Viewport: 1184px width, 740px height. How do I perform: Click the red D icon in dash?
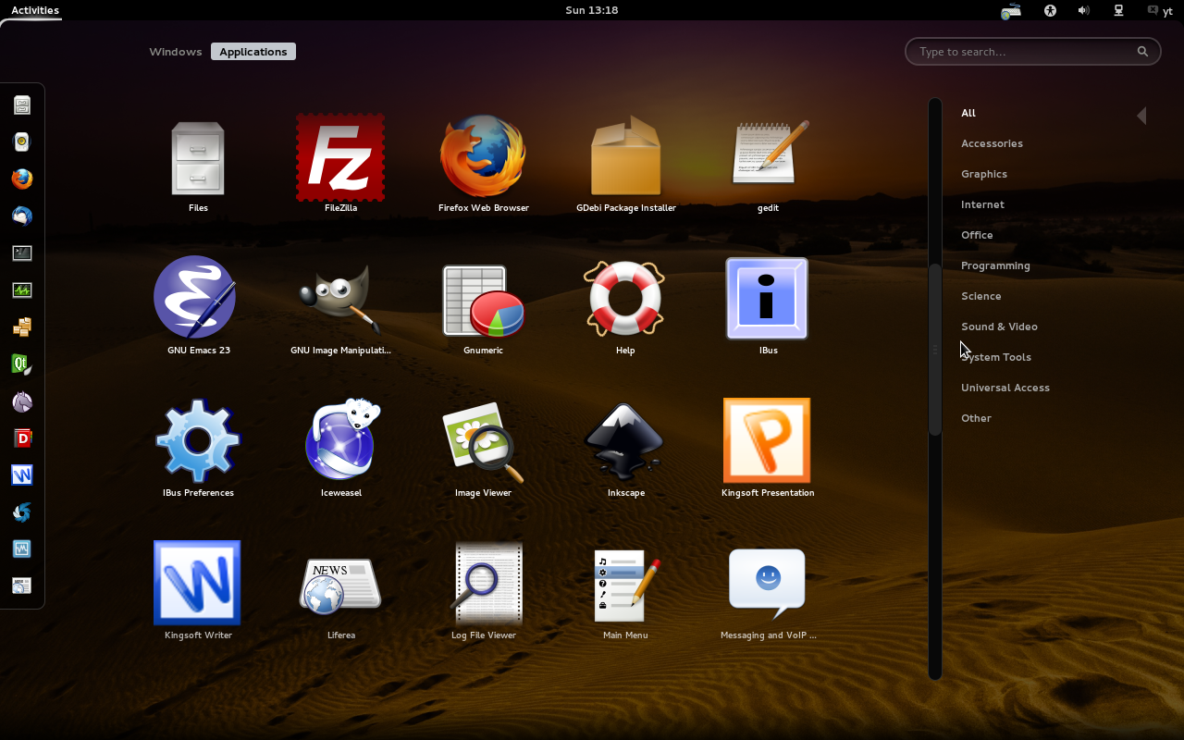(22, 438)
